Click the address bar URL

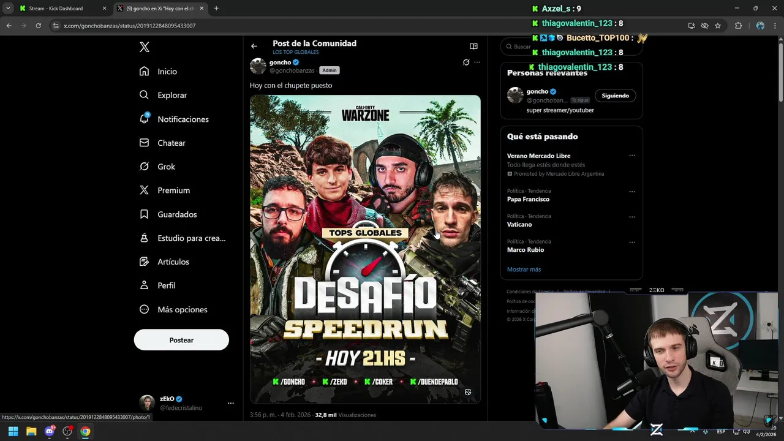[x=130, y=26]
